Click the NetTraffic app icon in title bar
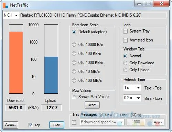The image size is (172, 132). (6, 5)
